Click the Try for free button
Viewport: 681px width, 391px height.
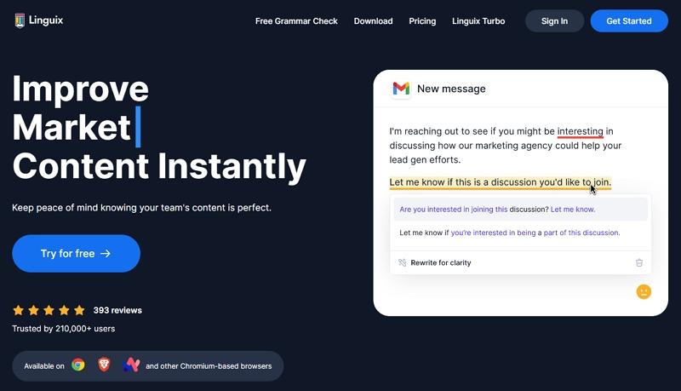pos(76,253)
